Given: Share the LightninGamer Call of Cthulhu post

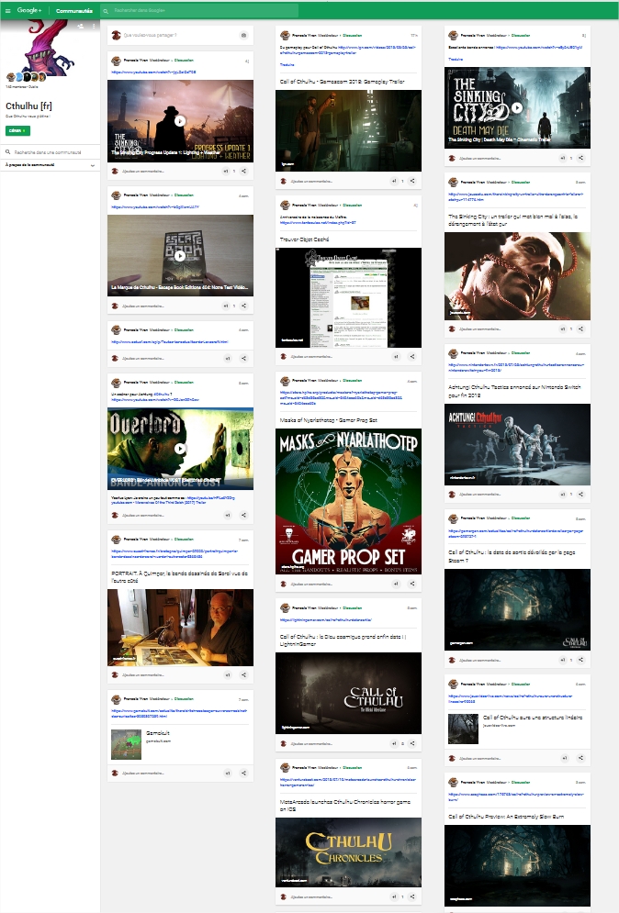Looking at the screenshot, I should point(412,743).
